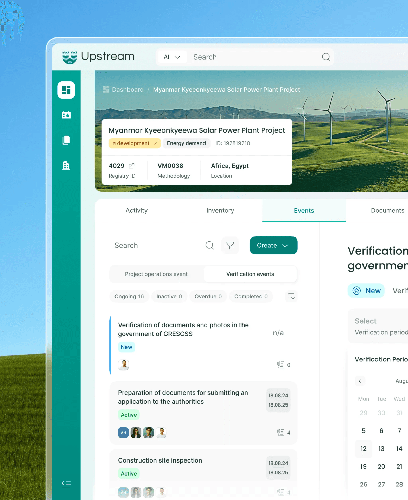Screen dimensions: 408x500
Task: Filter by Ongoing 16 chip
Action: pyautogui.click(x=129, y=296)
